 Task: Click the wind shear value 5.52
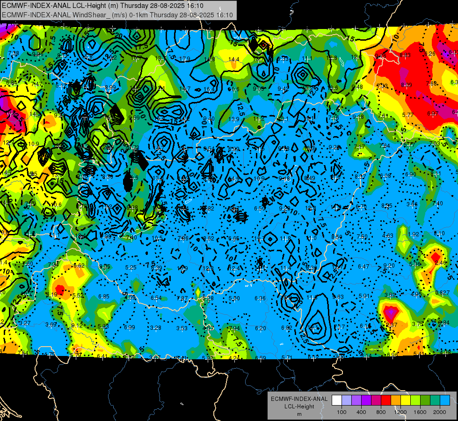[78, 295]
